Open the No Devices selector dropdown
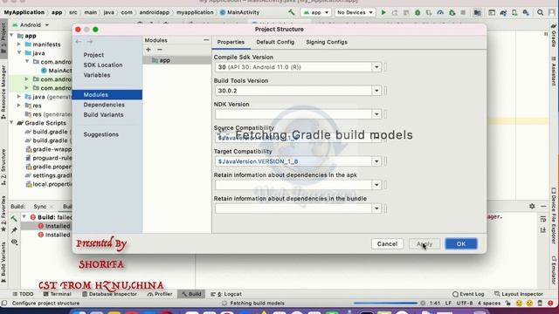Image resolution: width=559 pixels, height=314 pixels. [x=355, y=12]
